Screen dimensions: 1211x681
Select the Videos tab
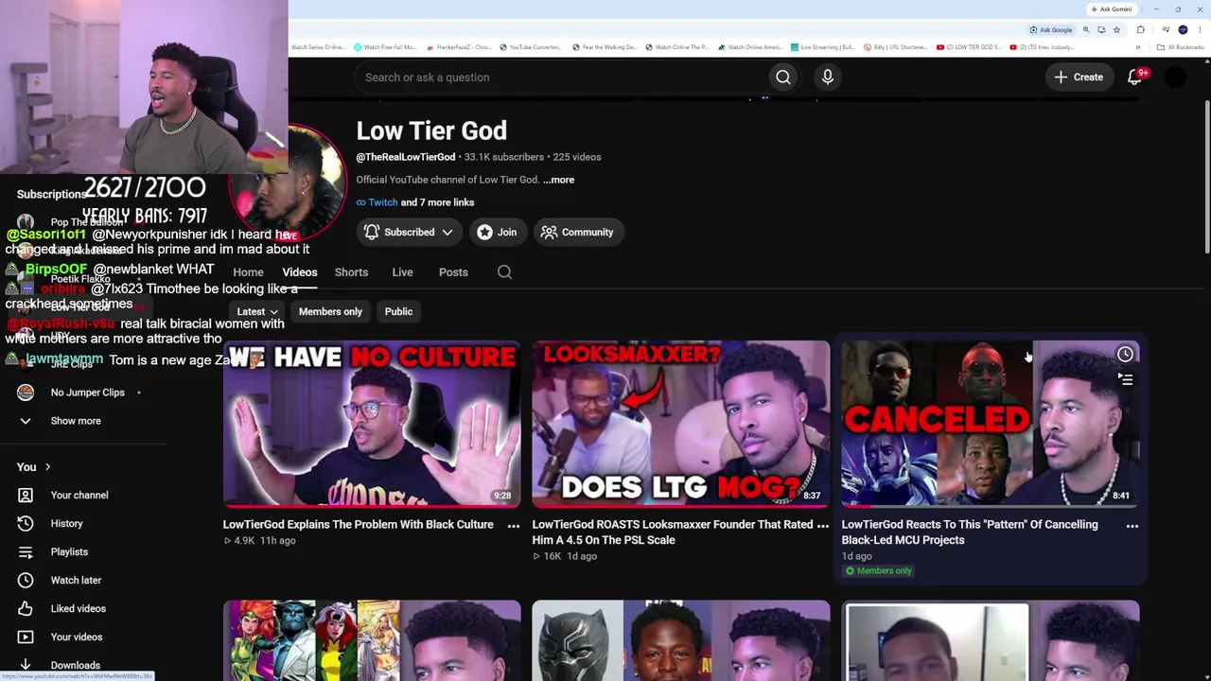pos(300,272)
